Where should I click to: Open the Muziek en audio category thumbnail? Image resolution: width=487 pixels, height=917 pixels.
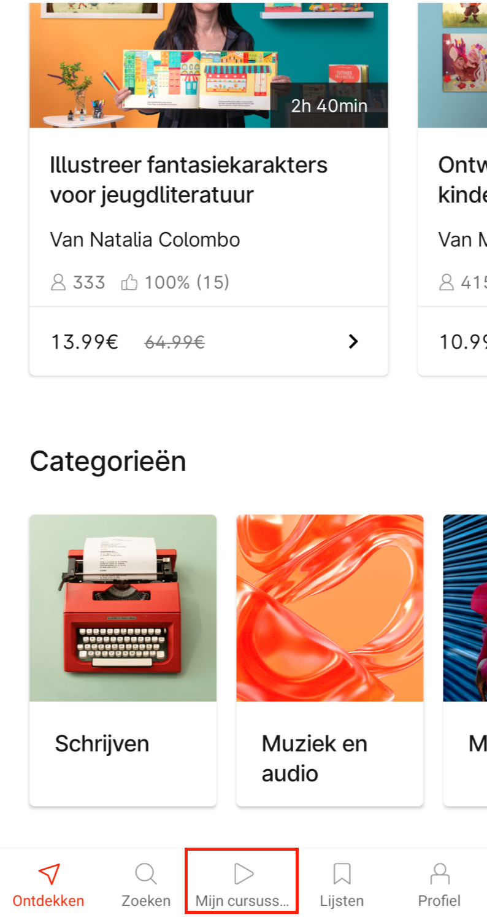tap(329, 607)
